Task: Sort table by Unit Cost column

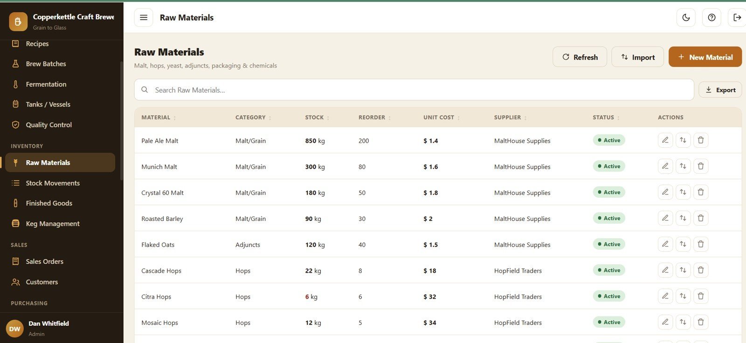Action: point(442,117)
